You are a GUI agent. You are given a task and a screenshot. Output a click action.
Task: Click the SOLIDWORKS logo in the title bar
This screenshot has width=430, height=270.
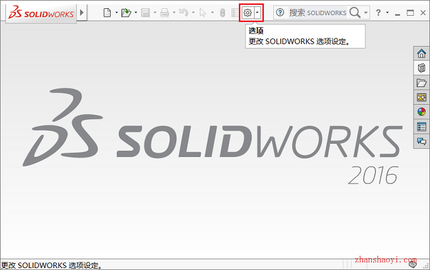[x=41, y=13]
